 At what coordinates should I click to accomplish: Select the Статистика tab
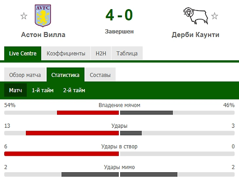tap(65, 75)
